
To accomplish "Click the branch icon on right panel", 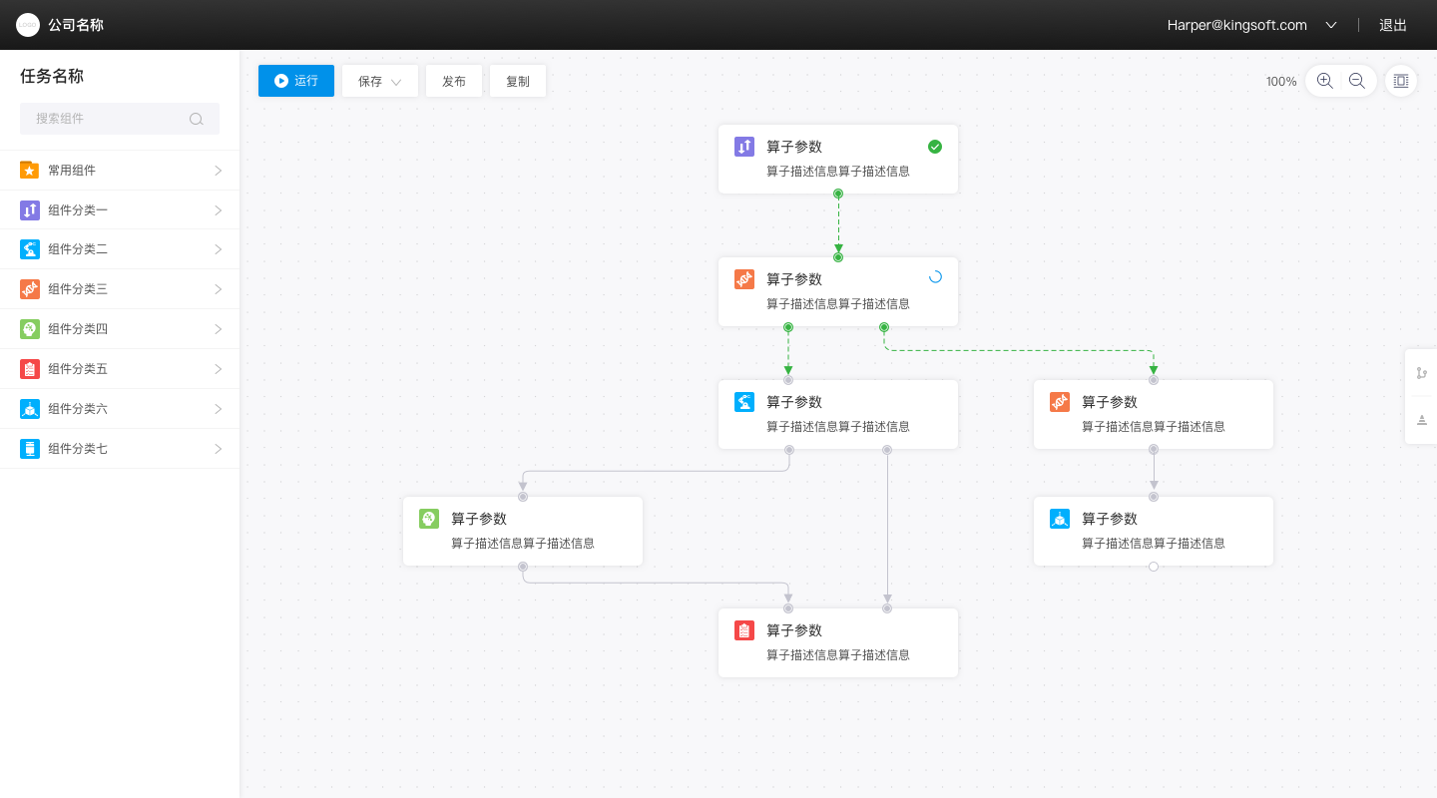I will coord(1421,373).
